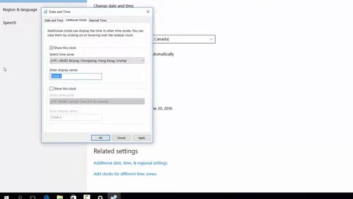
Task: Switch to the Date and Time tab
Action: (54, 20)
